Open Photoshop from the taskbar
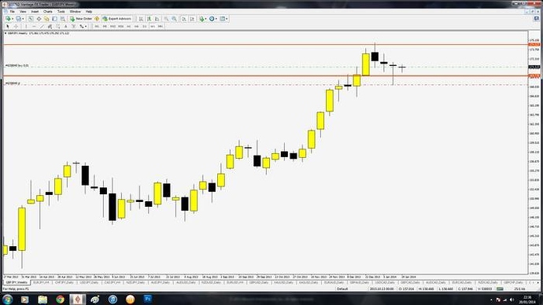 tap(148, 299)
